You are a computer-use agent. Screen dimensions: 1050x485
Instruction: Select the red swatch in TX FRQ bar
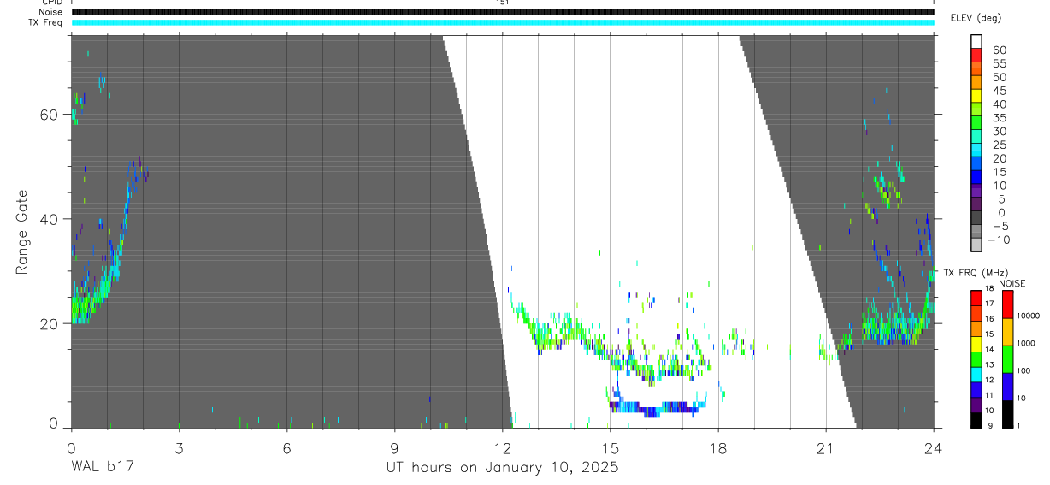click(x=976, y=299)
